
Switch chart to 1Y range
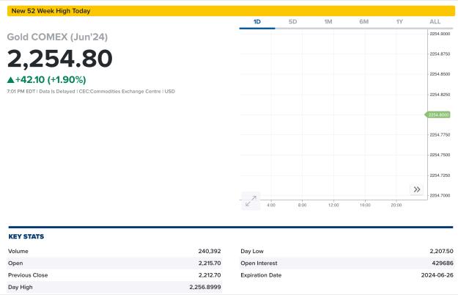click(x=399, y=21)
